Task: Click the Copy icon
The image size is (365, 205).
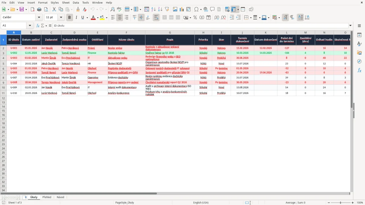Action: 61,9
